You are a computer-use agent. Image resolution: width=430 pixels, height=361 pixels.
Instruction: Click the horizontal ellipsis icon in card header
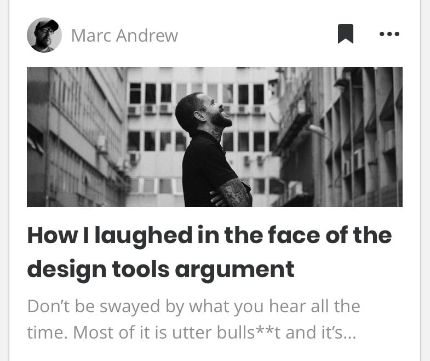[x=389, y=34]
